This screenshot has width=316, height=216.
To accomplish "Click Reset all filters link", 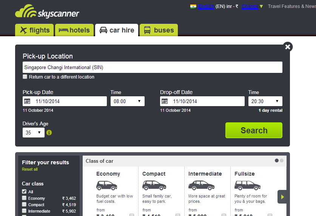I will [x=29, y=169].
